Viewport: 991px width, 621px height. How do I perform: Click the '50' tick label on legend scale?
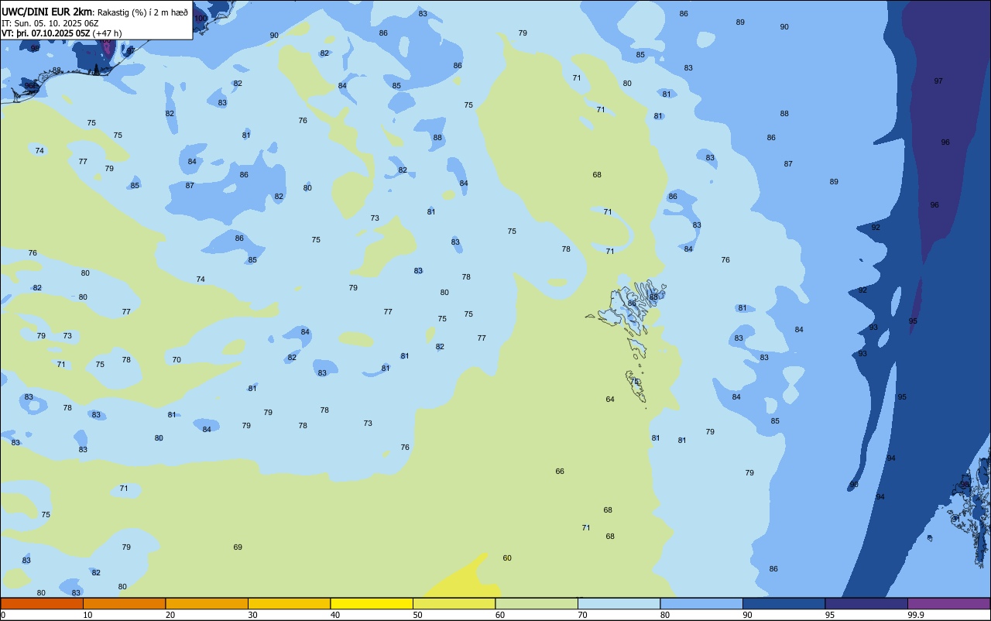pyautogui.click(x=418, y=615)
